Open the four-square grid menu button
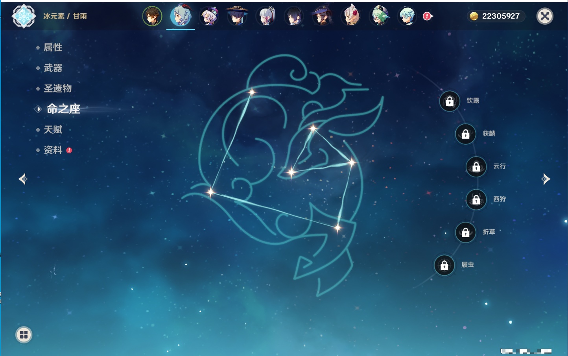 (x=24, y=335)
